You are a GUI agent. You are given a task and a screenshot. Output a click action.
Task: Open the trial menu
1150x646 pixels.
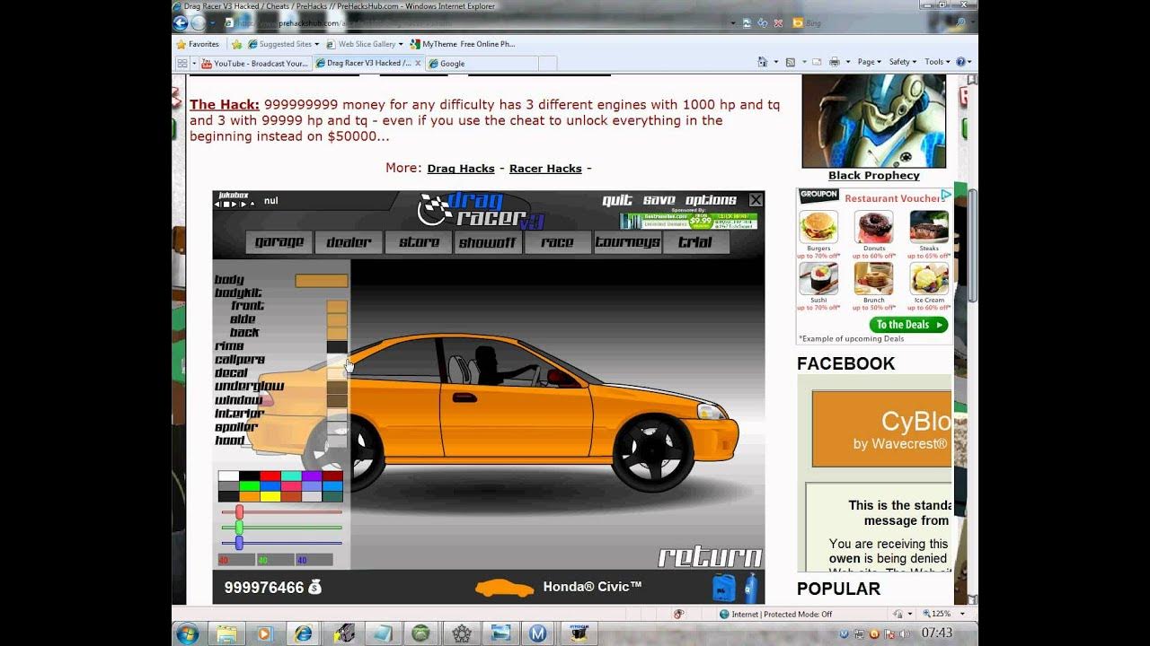point(696,242)
